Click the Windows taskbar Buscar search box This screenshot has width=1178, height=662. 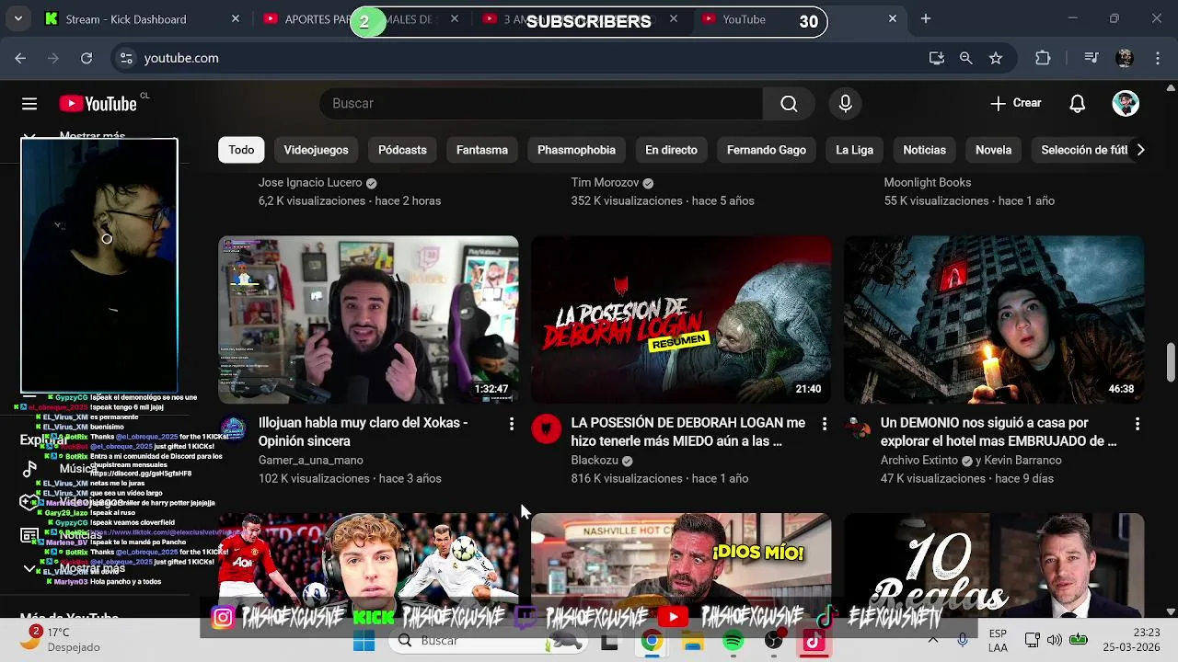pos(488,641)
